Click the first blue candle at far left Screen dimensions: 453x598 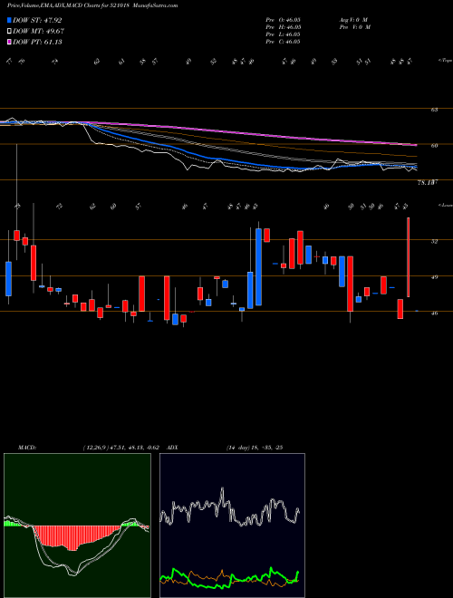pyautogui.click(x=8, y=279)
